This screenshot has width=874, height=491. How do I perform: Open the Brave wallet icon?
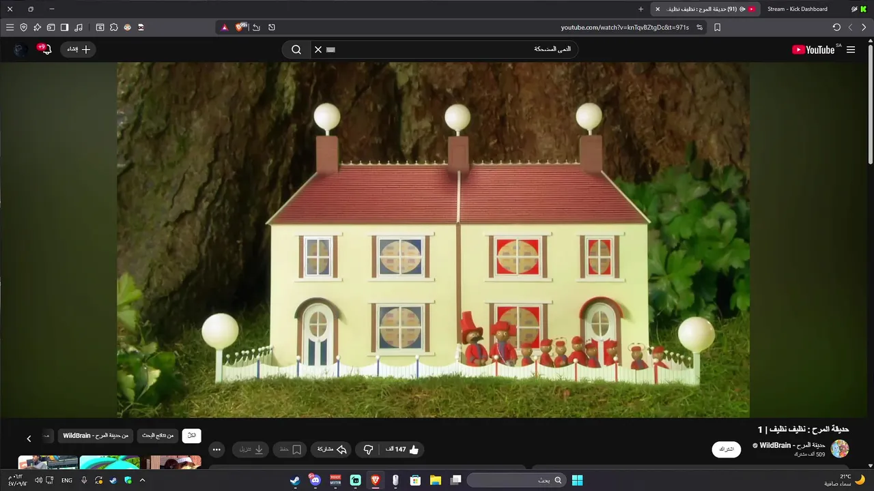tap(51, 27)
